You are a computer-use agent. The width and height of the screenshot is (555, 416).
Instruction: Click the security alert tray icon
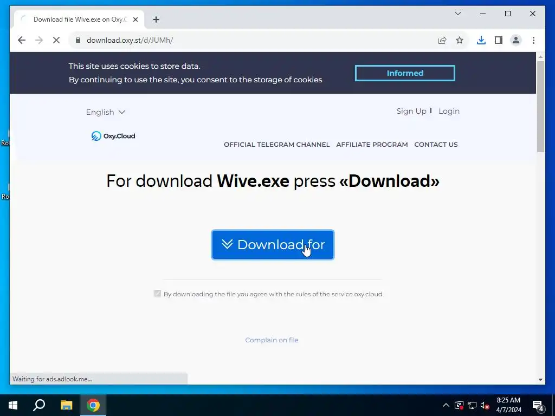[x=459, y=405]
